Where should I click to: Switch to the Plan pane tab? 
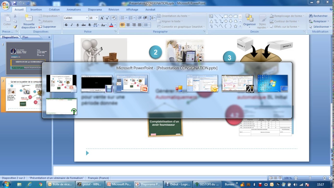point(25,37)
